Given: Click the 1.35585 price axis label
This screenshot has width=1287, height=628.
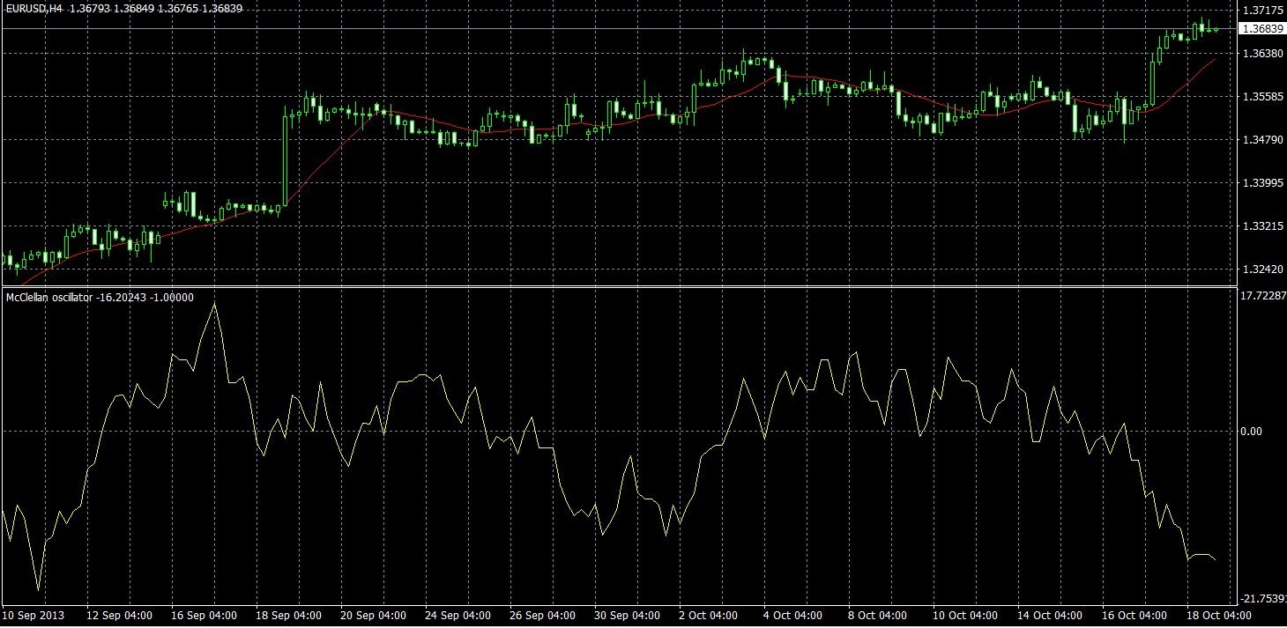Looking at the screenshot, I should coord(1261,97).
